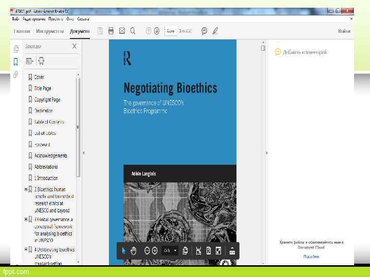This screenshot has height=277, width=370.
Task: Click the Save file icon in the toolbar
Action: pos(100,31)
